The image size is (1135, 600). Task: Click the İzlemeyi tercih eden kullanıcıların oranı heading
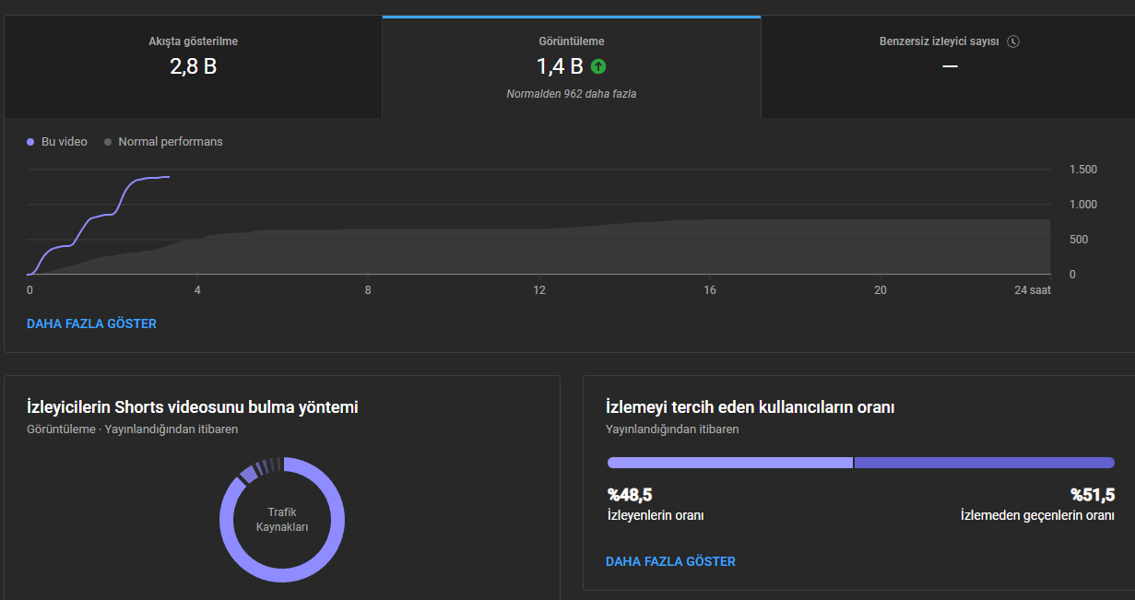751,406
